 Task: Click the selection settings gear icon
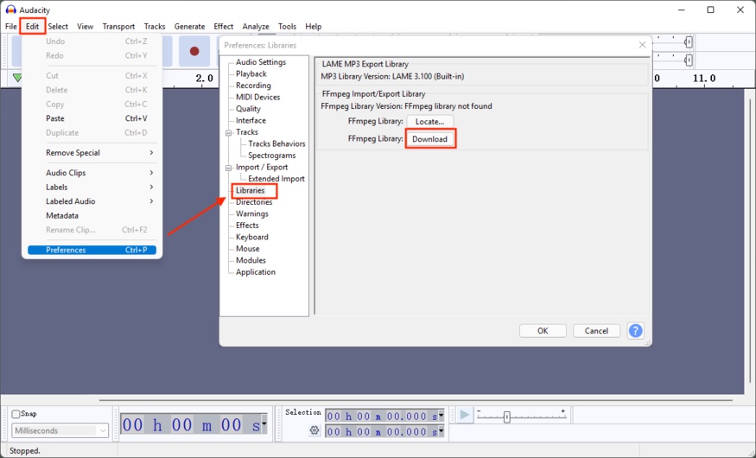click(314, 430)
